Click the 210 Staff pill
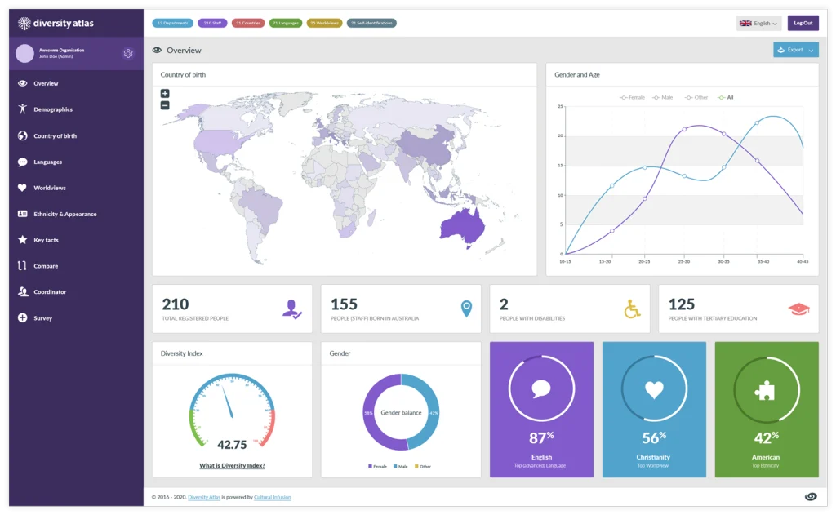The height and width of the screenshot is (515, 836). (212, 23)
